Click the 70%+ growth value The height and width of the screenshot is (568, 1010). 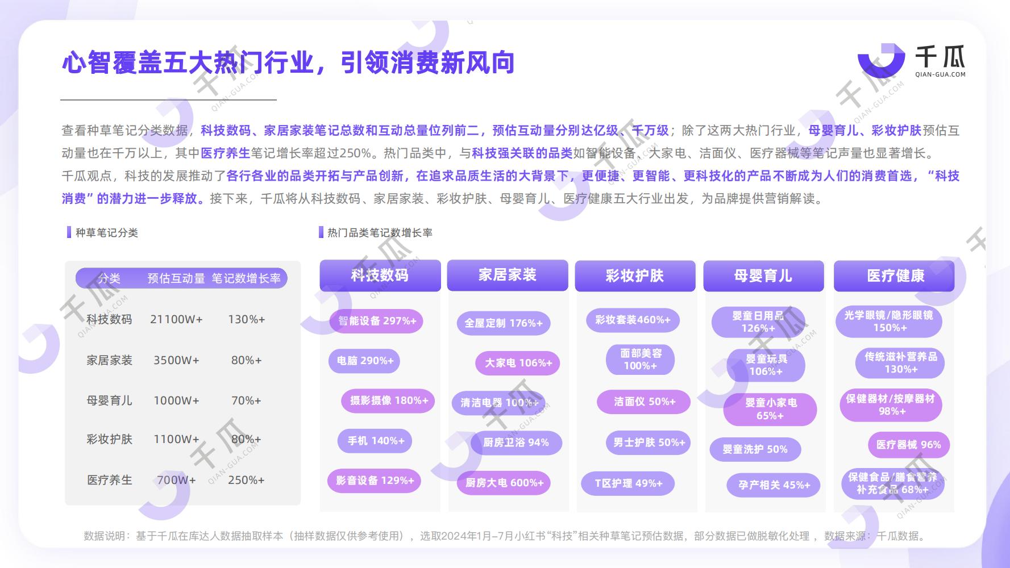(x=246, y=400)
